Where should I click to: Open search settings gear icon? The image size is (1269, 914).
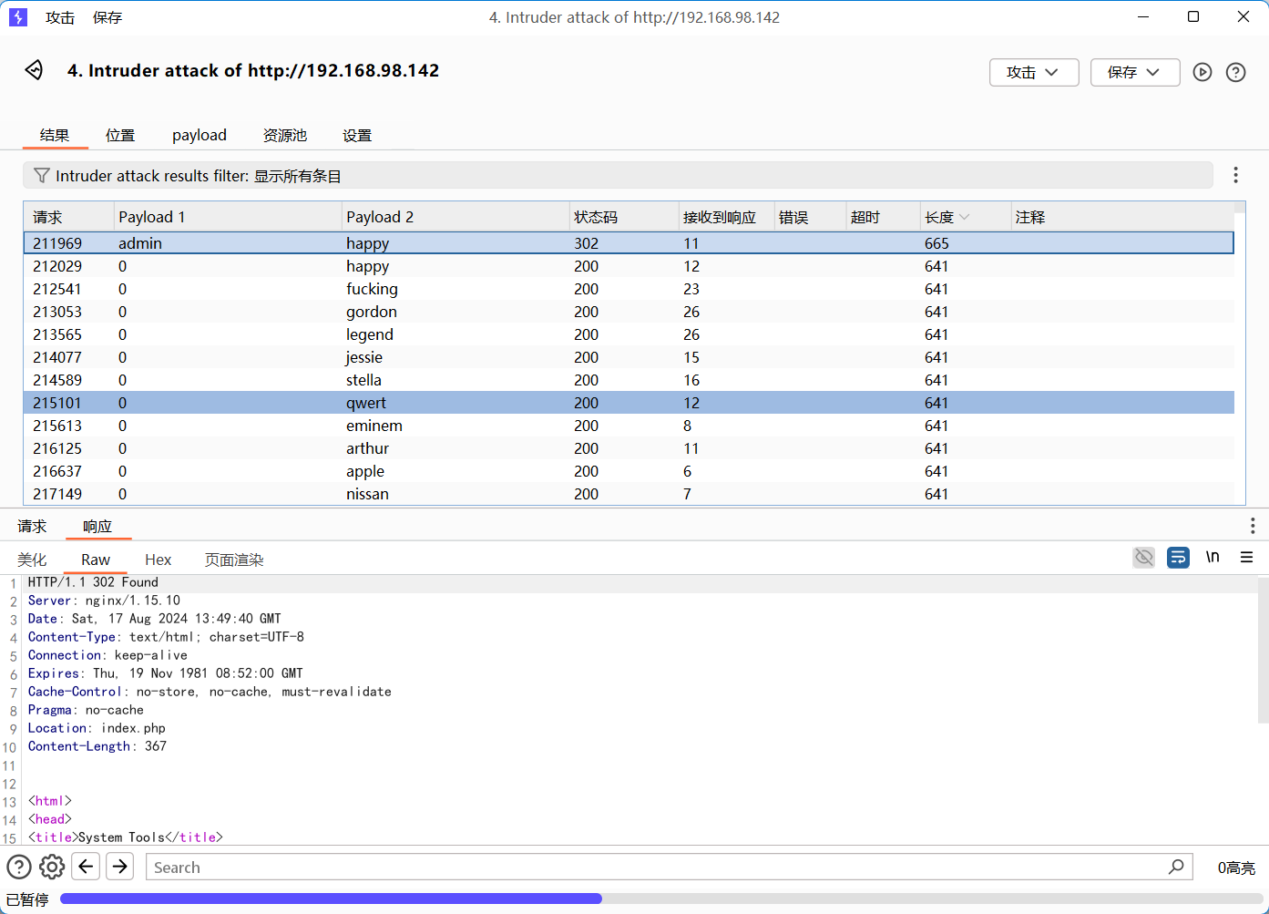click(x=52, y=867)
